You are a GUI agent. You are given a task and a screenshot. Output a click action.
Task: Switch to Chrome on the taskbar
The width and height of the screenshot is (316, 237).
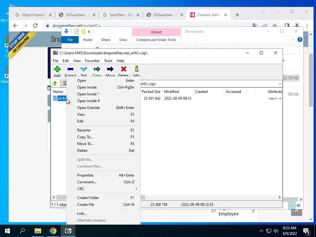click(53, 231)
